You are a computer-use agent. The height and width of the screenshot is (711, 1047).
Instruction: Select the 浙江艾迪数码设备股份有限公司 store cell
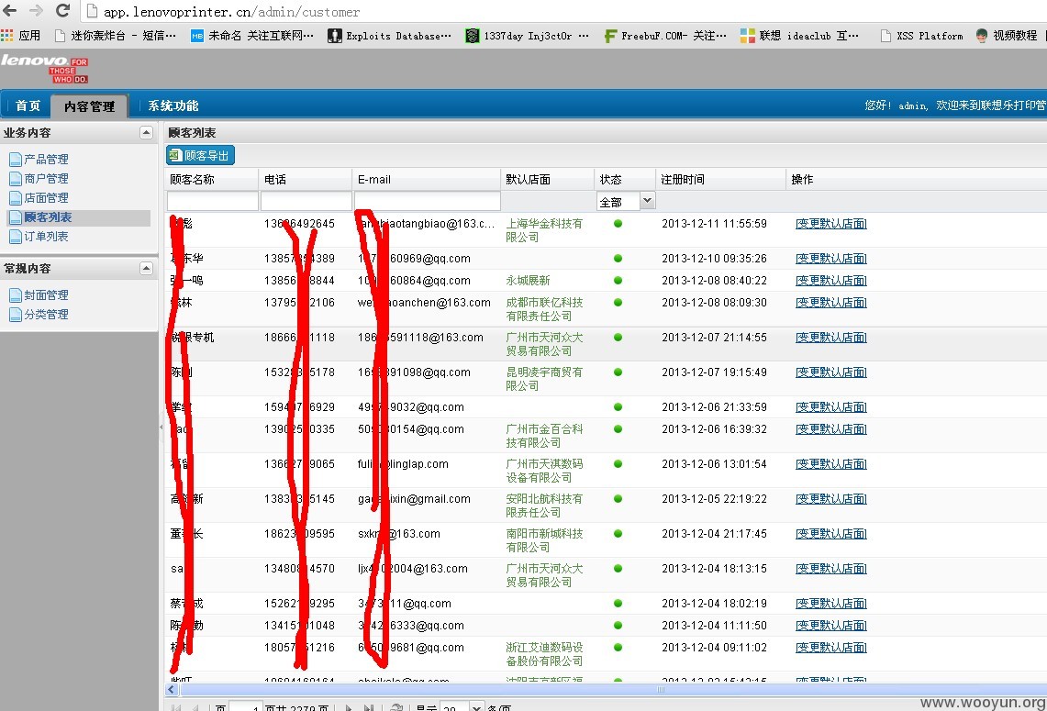click(544, 653)
